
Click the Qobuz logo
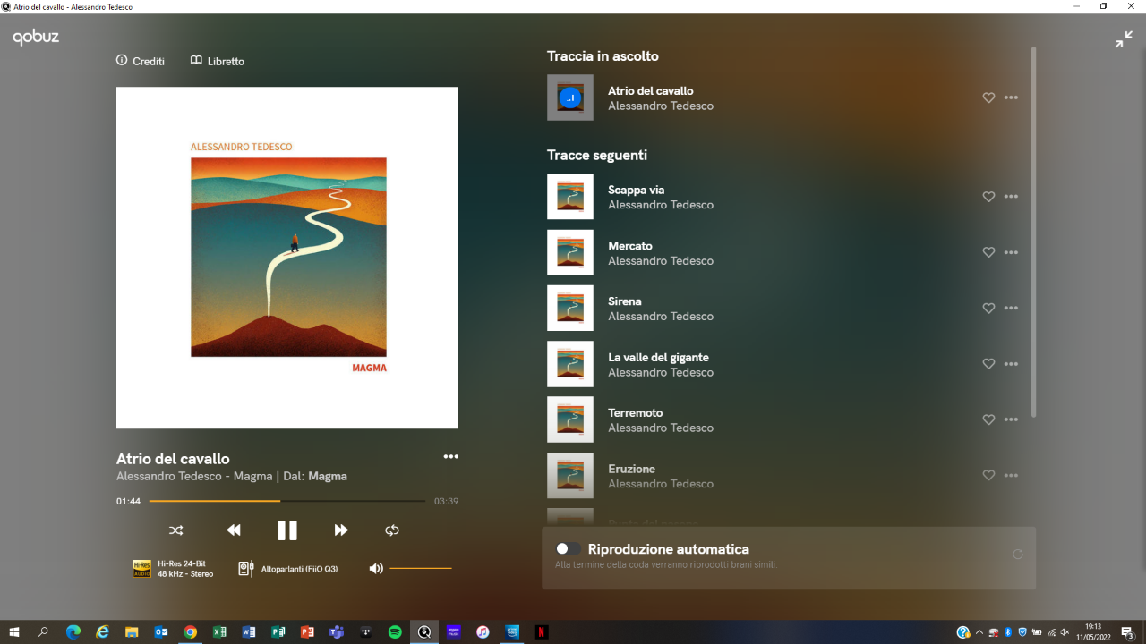pyautogui.click(x=36, y=38)
